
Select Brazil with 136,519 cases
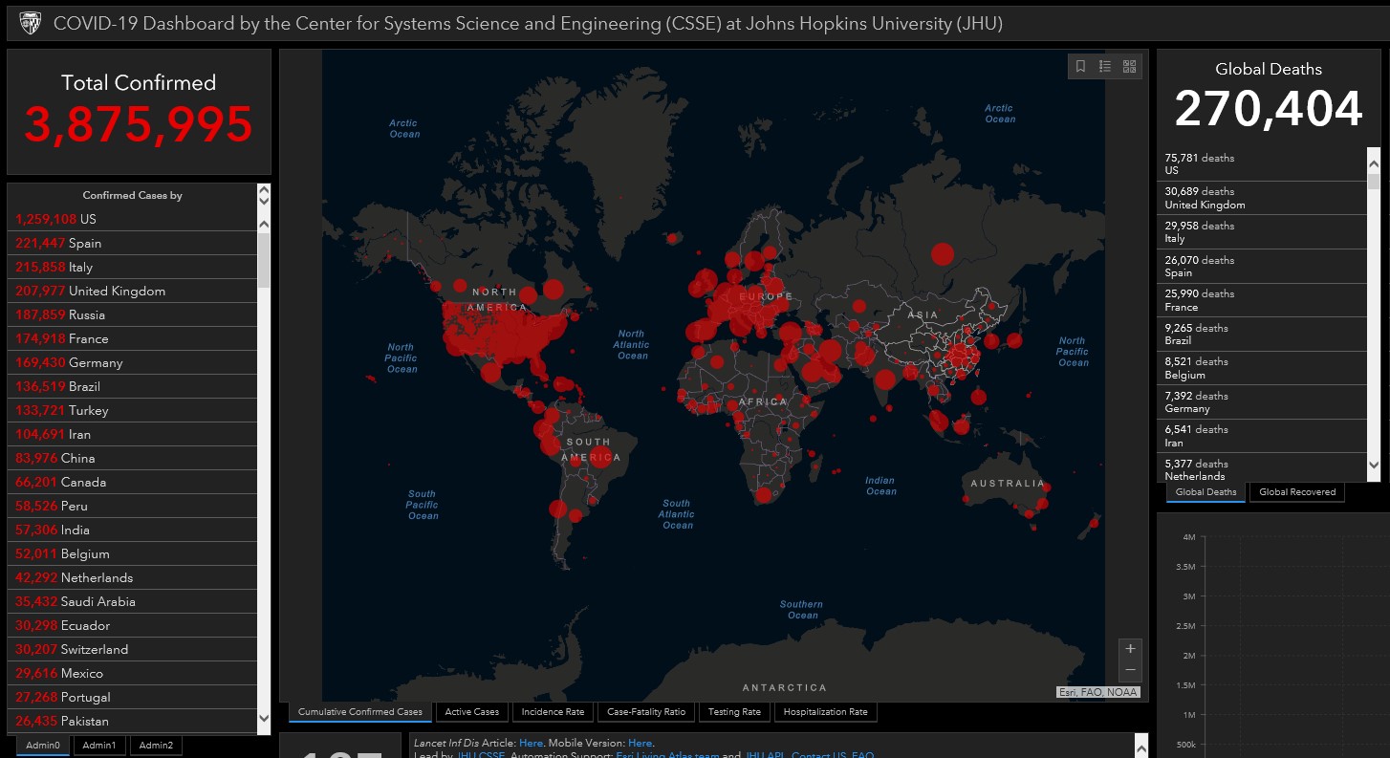click(x=132, y=386)
